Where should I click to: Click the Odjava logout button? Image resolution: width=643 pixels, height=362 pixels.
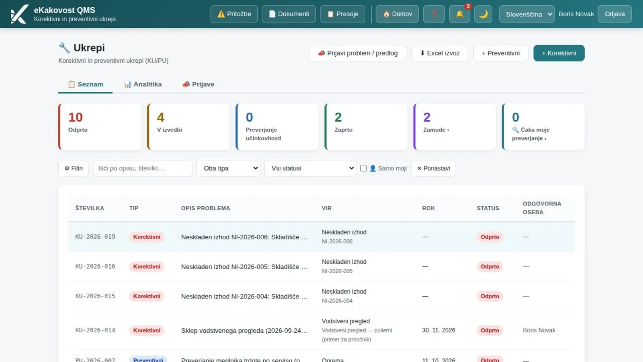coord(614,14)
